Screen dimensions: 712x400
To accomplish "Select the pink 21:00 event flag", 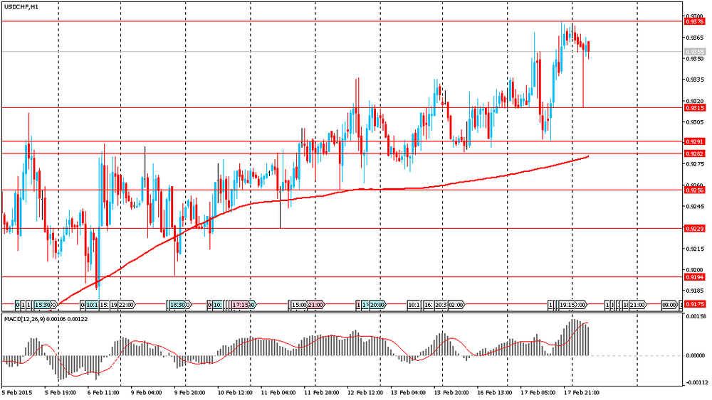I will coord(315,305).
